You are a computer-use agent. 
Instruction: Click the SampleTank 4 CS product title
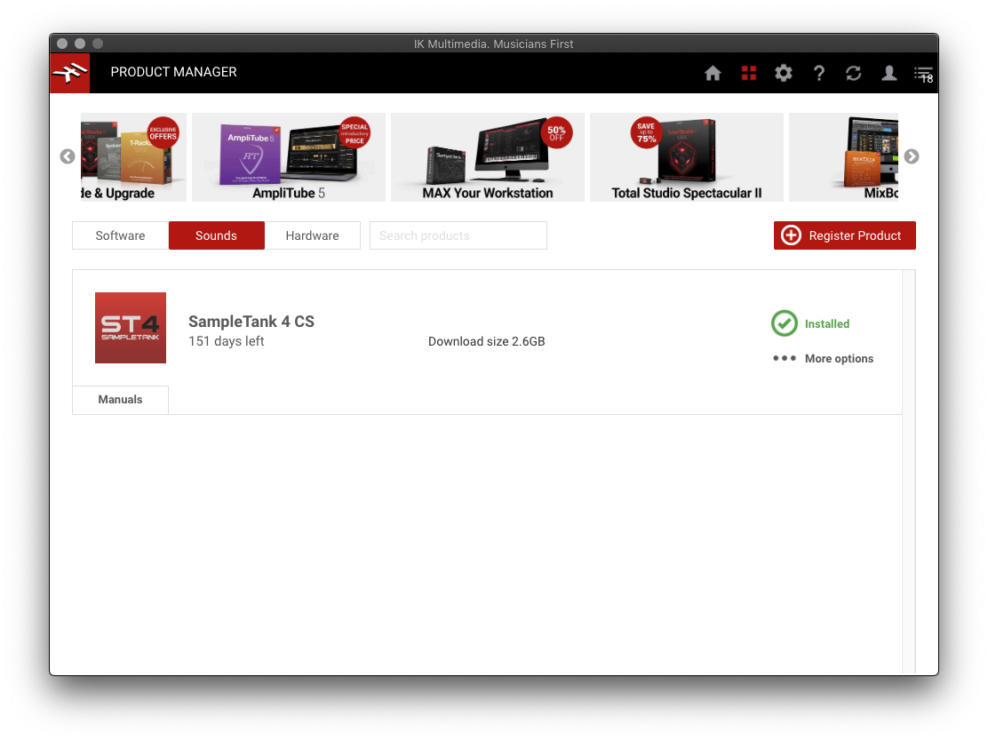point(251,322)
